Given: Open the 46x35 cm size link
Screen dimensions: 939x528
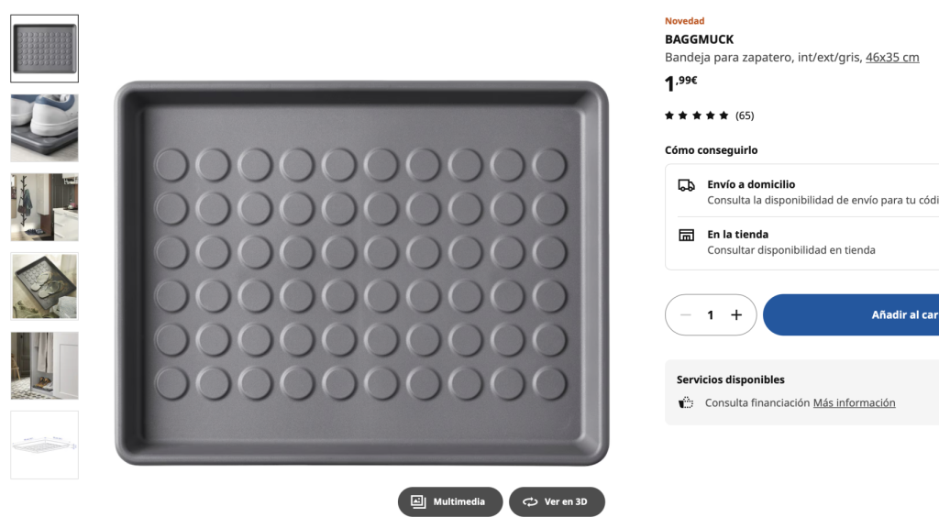Looking at the screenshot, I should pos(893,56).
